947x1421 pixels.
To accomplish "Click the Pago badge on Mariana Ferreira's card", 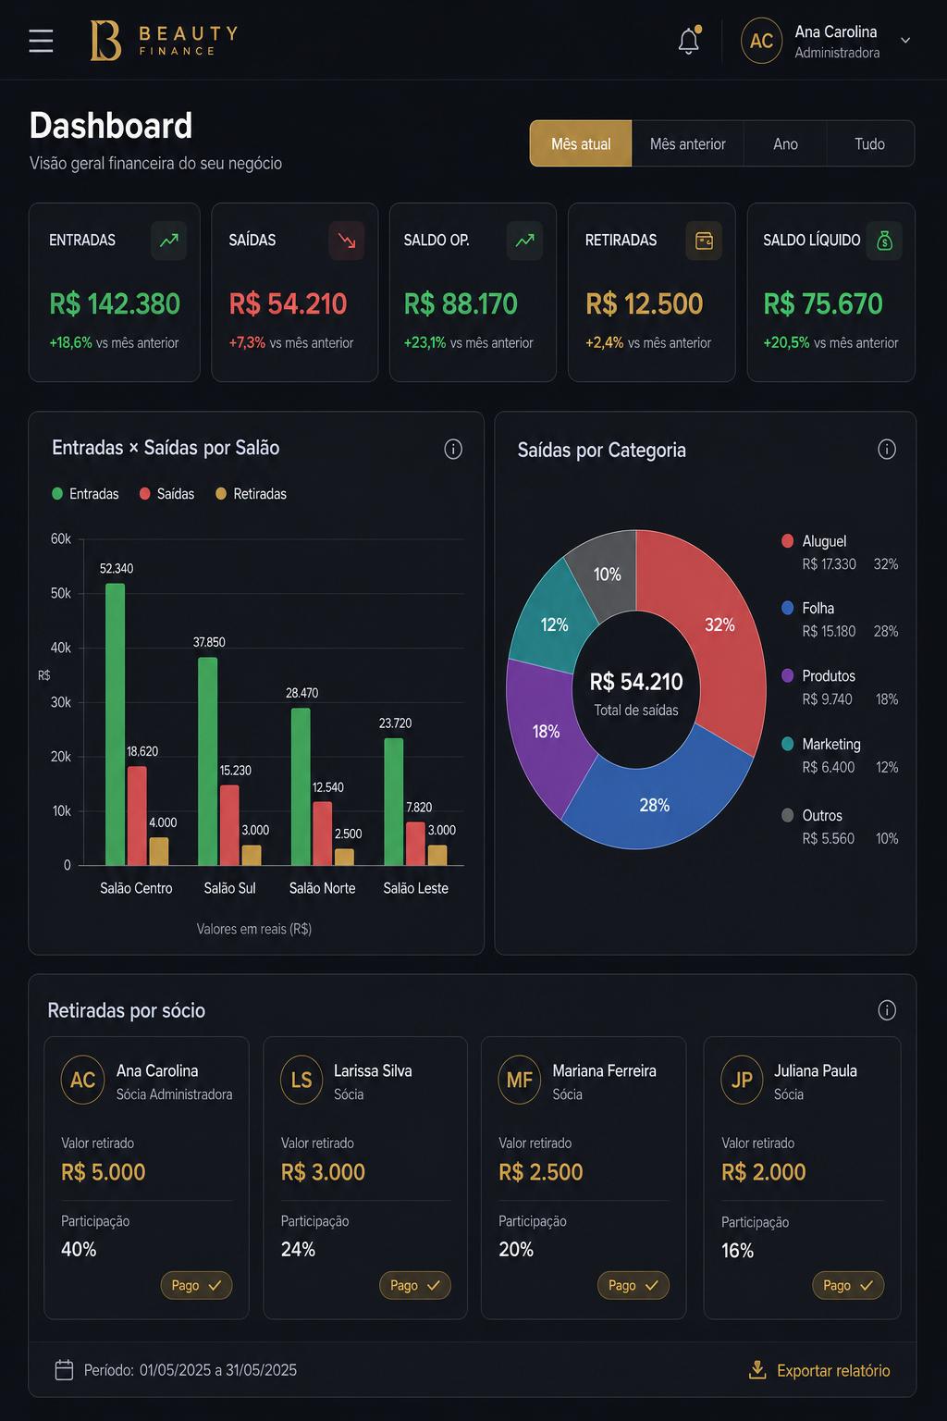I will tap(633, 1285).
